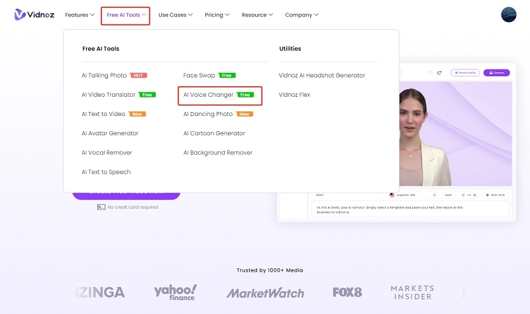The width and height of the screenshot is (530, 314).
Task: Open Vidnoz AI Headshot Generator
Action: 322,76
